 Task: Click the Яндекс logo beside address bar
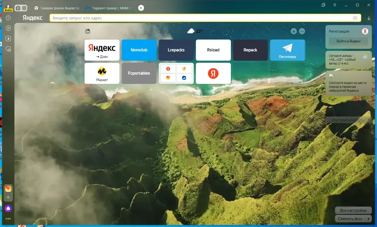[x=33, y=18]
